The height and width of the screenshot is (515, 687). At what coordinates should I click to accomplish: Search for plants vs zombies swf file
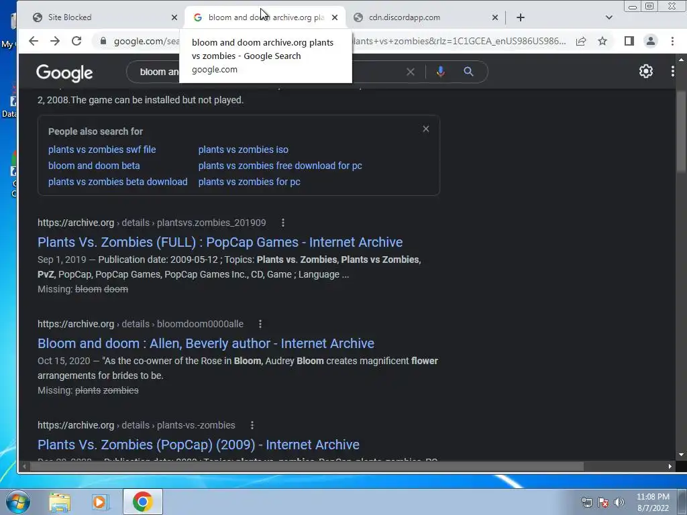point(102,150)
